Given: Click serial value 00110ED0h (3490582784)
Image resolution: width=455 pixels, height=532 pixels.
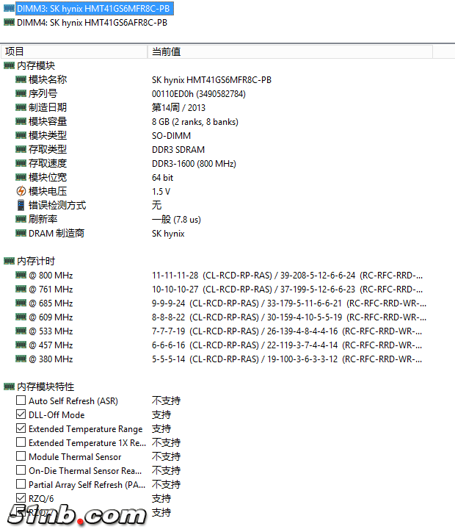Looking at the screenshot, I should (x=199, y=93).
